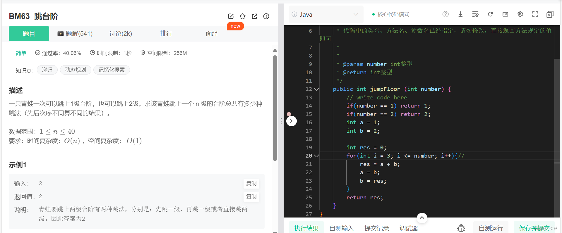Open share icon next to the star
The height and width of the screenshot is (233, 562).
point(254,16)
